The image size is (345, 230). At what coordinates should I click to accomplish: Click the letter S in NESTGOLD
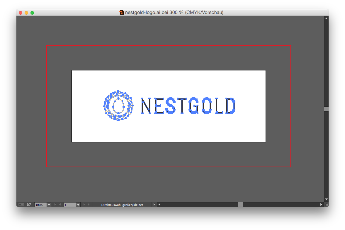point(171,106)
